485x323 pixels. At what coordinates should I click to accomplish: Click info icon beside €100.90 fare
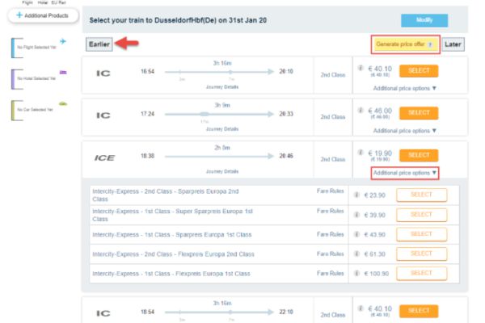pos(357,275)
